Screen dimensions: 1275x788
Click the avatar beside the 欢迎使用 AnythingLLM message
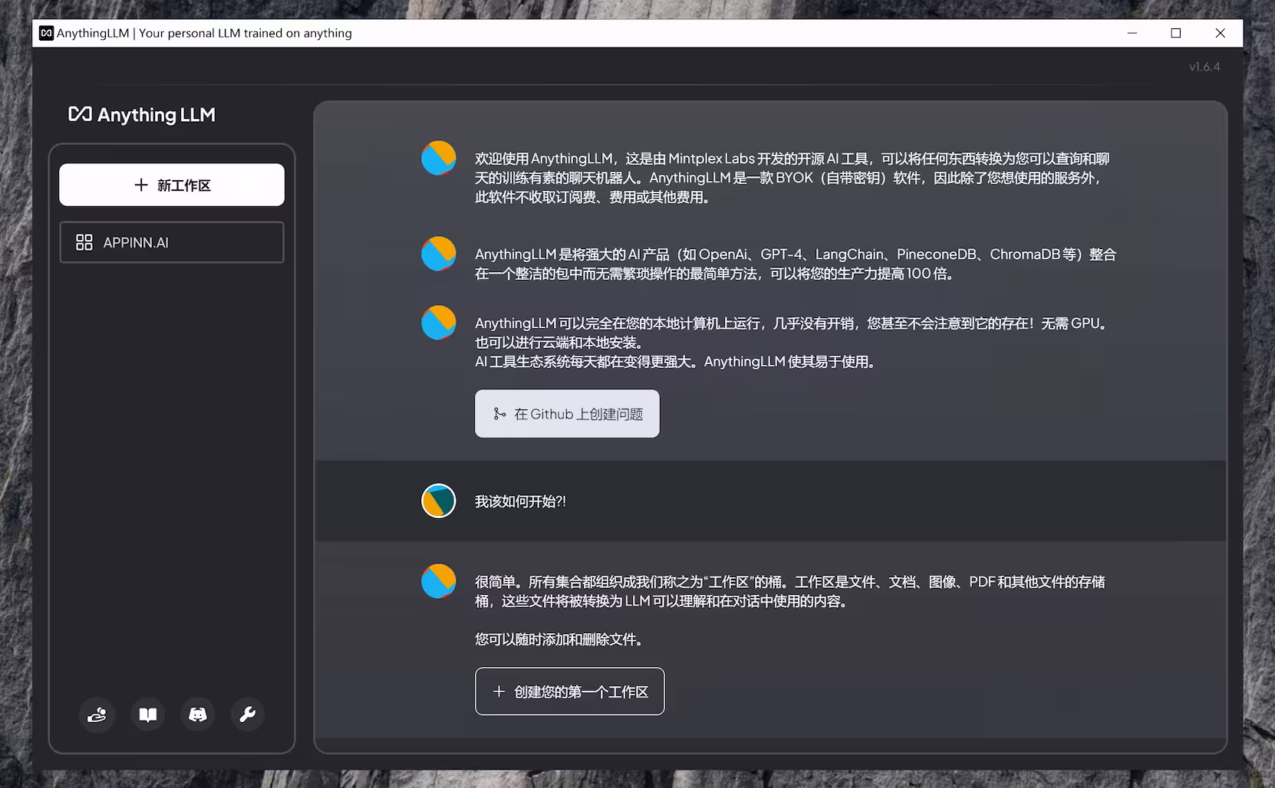point(439,158)
